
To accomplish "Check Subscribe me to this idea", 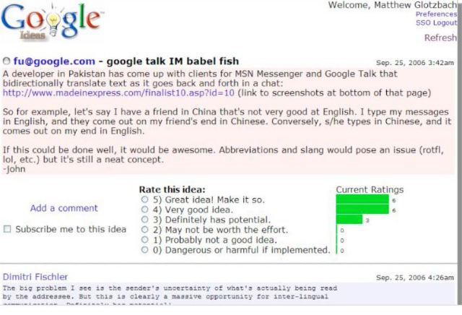I will (x=8, y=230).
